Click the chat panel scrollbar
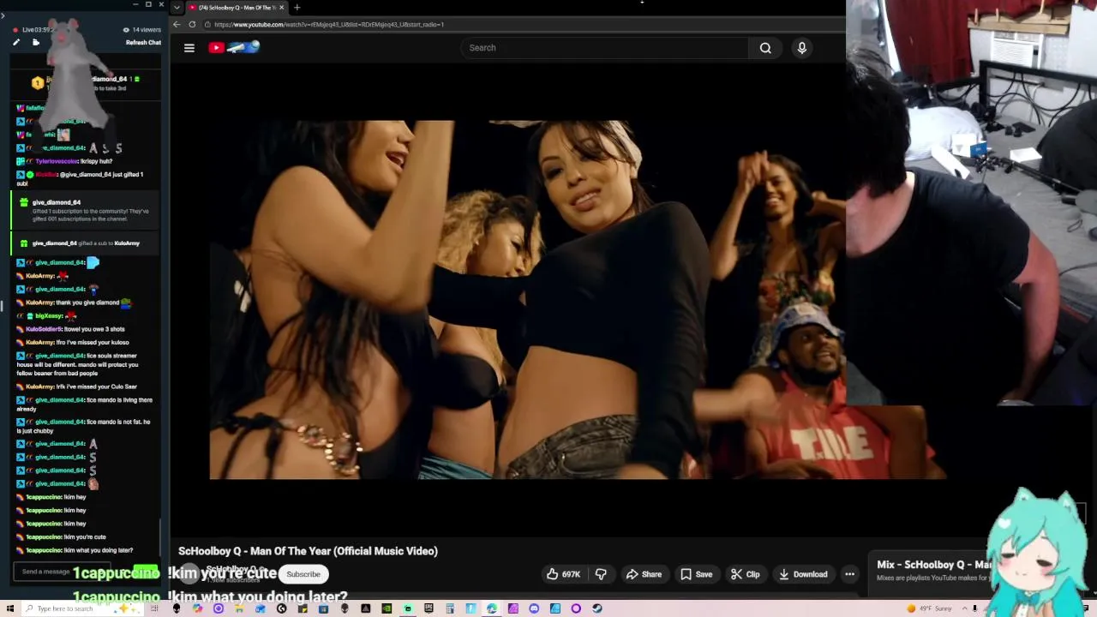The image size is (1097, 617). pyautogui.click(x=160, y=536)
